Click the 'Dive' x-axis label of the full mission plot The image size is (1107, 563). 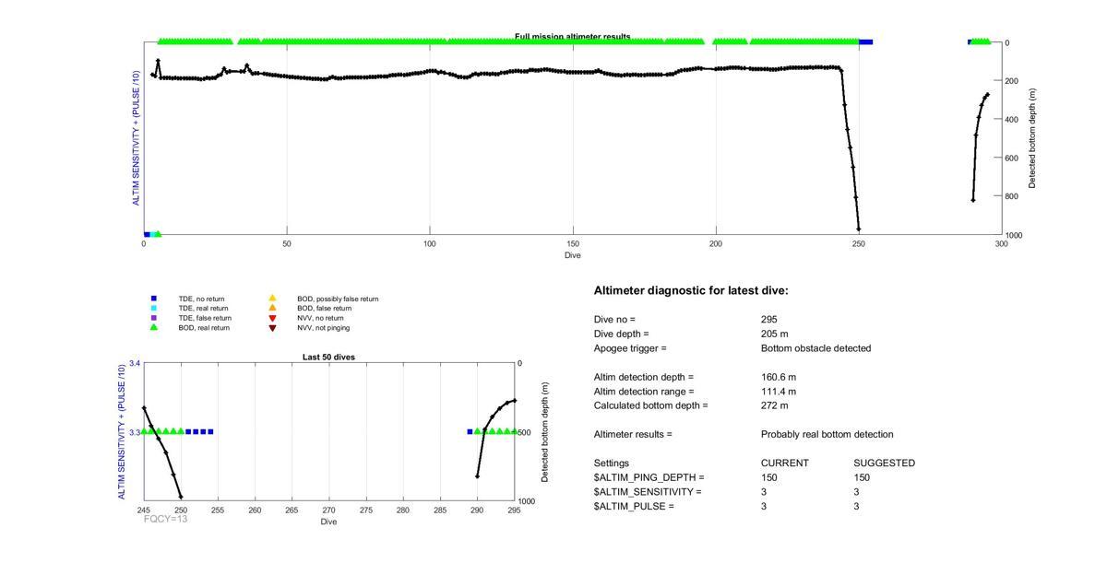[x=573, y=255]
